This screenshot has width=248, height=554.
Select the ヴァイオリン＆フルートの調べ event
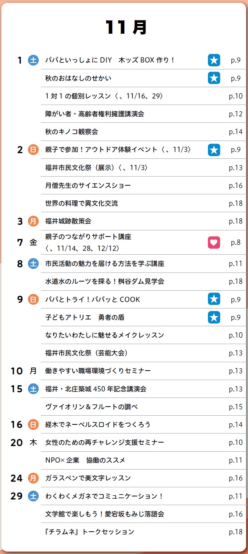click(x=91, y=407)
